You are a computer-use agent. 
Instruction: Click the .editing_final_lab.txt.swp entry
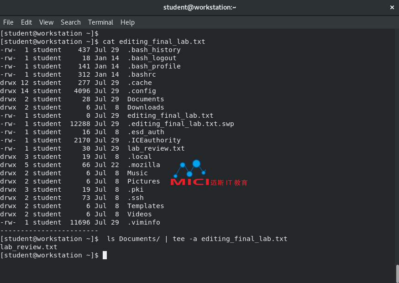click(x=180, y=124)
